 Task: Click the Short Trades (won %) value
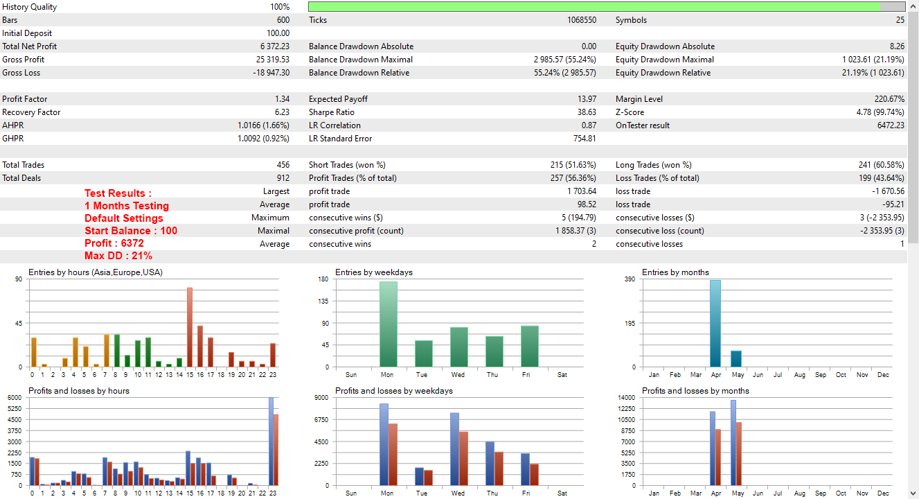(573, 165)
